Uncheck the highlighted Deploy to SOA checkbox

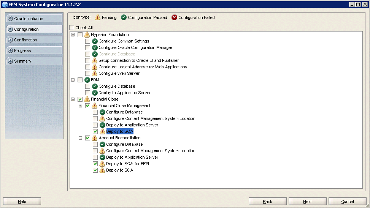[95, 131]
